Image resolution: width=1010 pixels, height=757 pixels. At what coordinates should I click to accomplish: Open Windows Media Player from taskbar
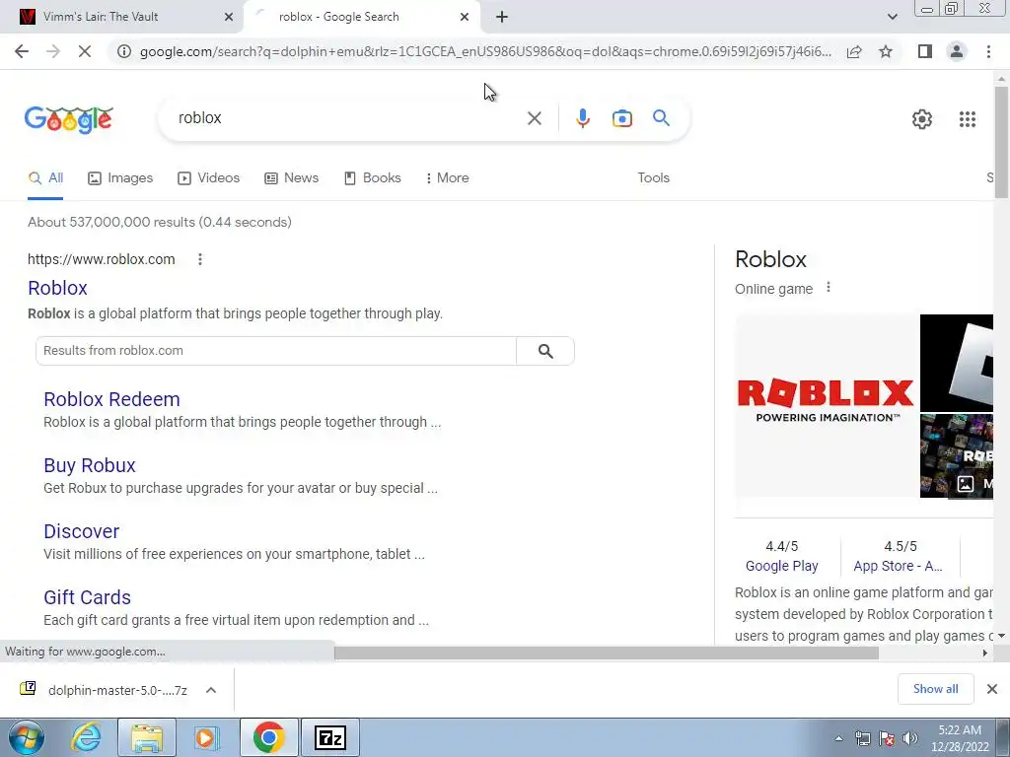(207, 737)
